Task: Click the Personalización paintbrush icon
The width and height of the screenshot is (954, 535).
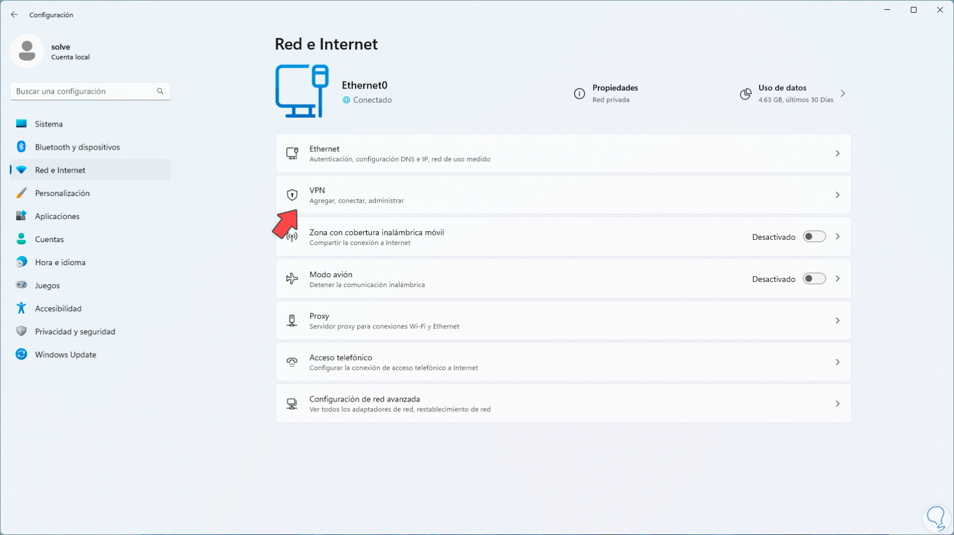Action: (x=21, y=193)
